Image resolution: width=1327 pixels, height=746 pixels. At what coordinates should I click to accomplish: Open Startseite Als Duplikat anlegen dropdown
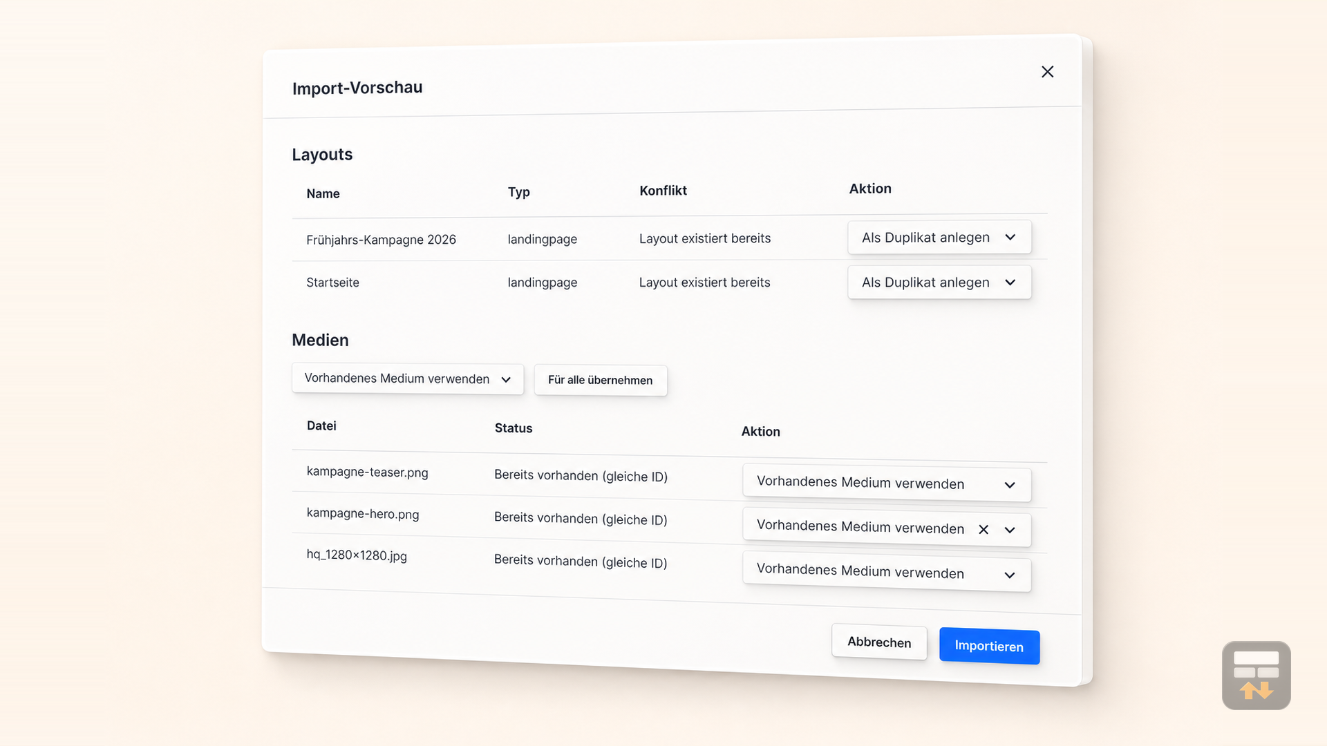click(x=939, y=282)
